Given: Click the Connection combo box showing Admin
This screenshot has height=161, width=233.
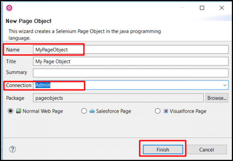Looking at the screenshot, I should coord(130,85).
